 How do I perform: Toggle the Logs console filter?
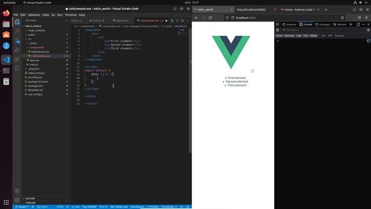[299, 35]
